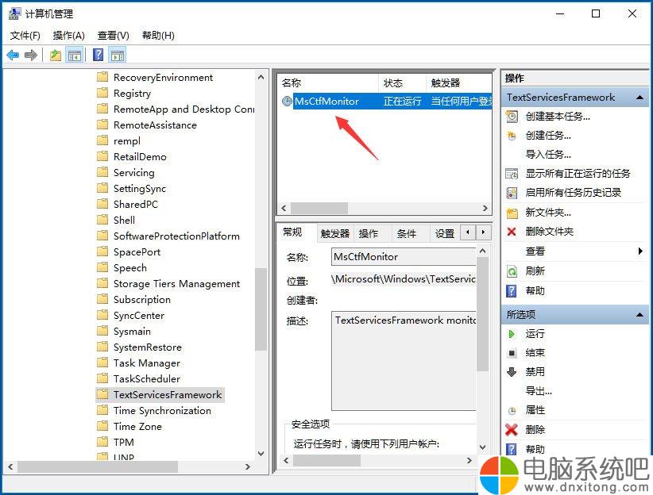Click 导入任务... action link

(x=548, y=155)
